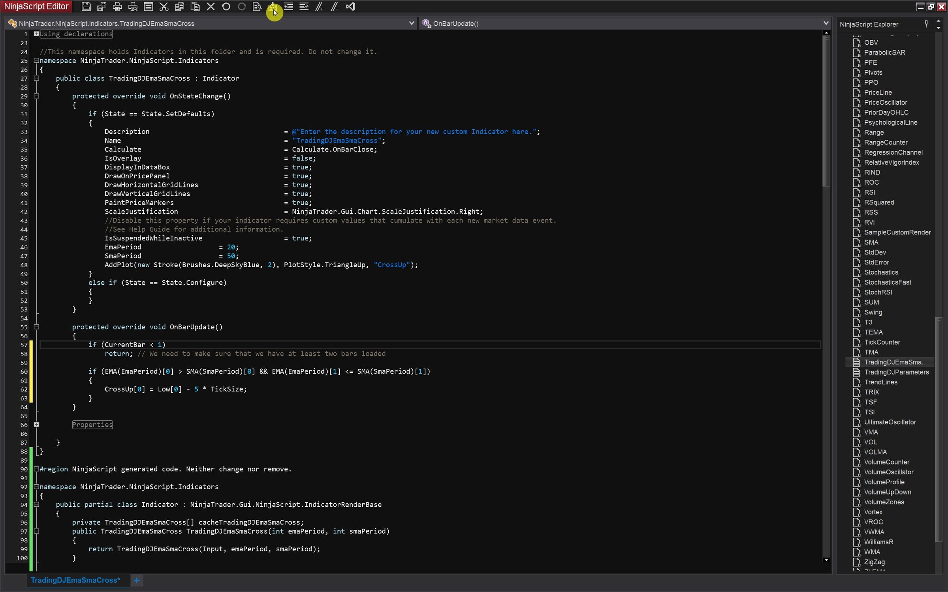
Task: Select the Cut tool in the toolbar
Action: pos(164,6)
